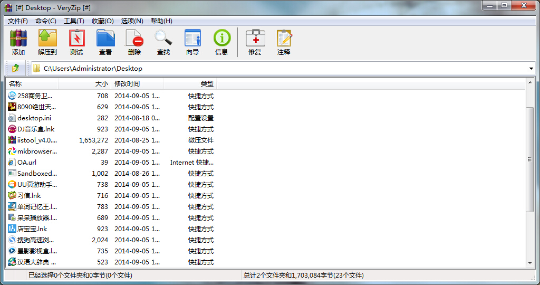Click the size value 1,653,272
The height and width of the screenshot is (285, 540).
[x=93, y=140]
